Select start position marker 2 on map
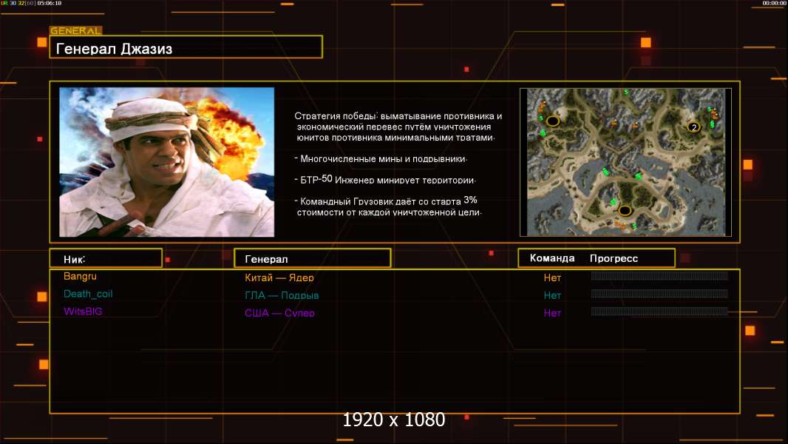 point(694,127)
